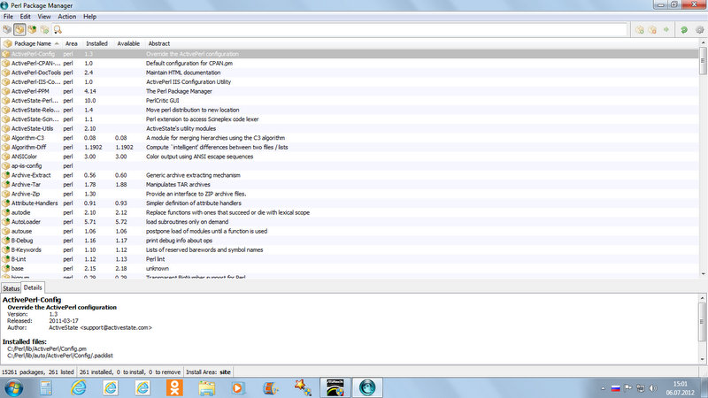The image size is (708, 398).
Task: Sort by Installed column header
Action: (x=96, y=43)
